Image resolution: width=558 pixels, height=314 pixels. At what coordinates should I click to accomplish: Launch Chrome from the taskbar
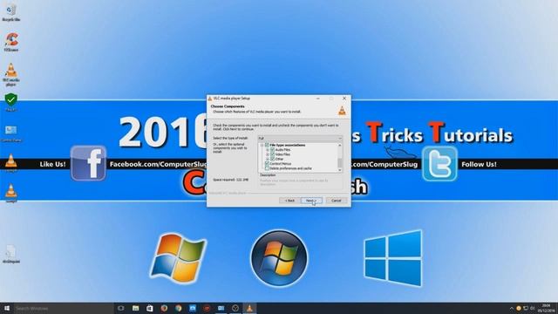point(178,308)
